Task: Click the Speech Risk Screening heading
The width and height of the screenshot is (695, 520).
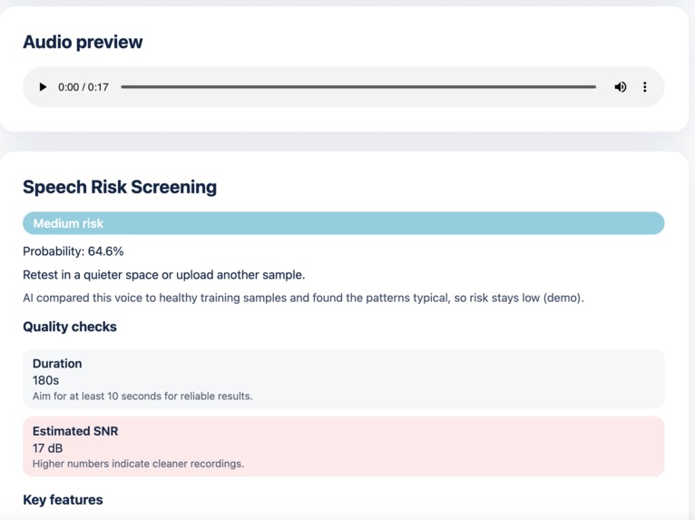Action: coord(120,187)
